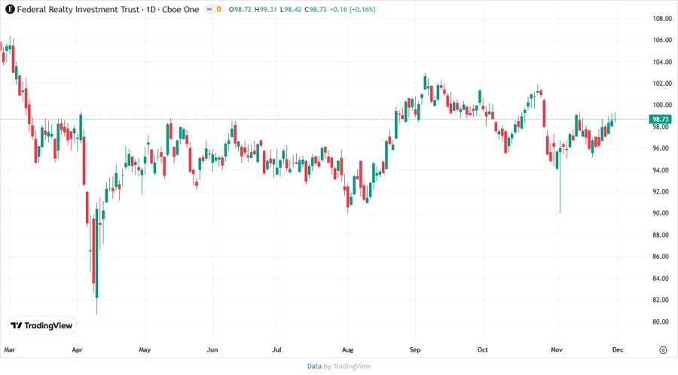Click the 106.00 price scale label
678x375 pixels.
pos(662,40)
